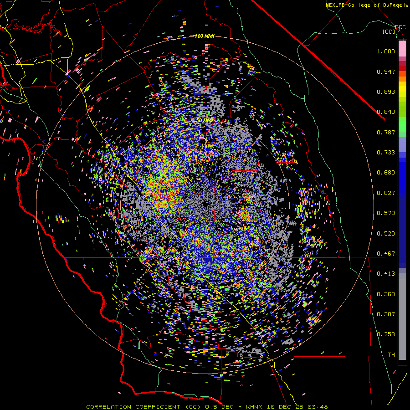Pick the gray segment of the color bar
Viewport: 410px width, 410px height.
pos(402,317)
